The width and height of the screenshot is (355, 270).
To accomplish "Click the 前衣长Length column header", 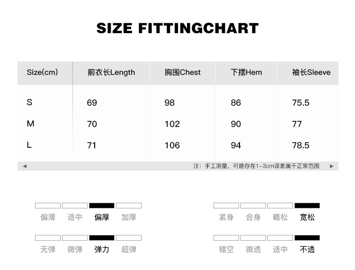I will (x=111, y=72).
